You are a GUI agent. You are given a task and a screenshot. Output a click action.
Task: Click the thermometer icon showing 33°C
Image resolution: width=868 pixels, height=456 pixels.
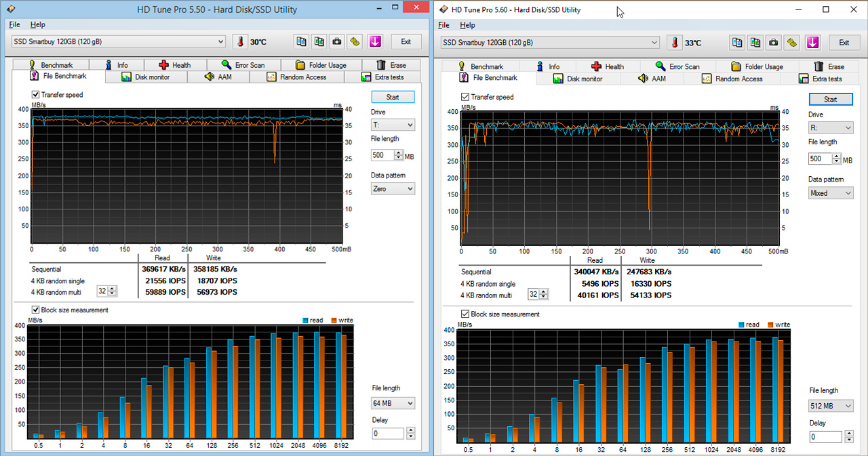click(674, 43)
